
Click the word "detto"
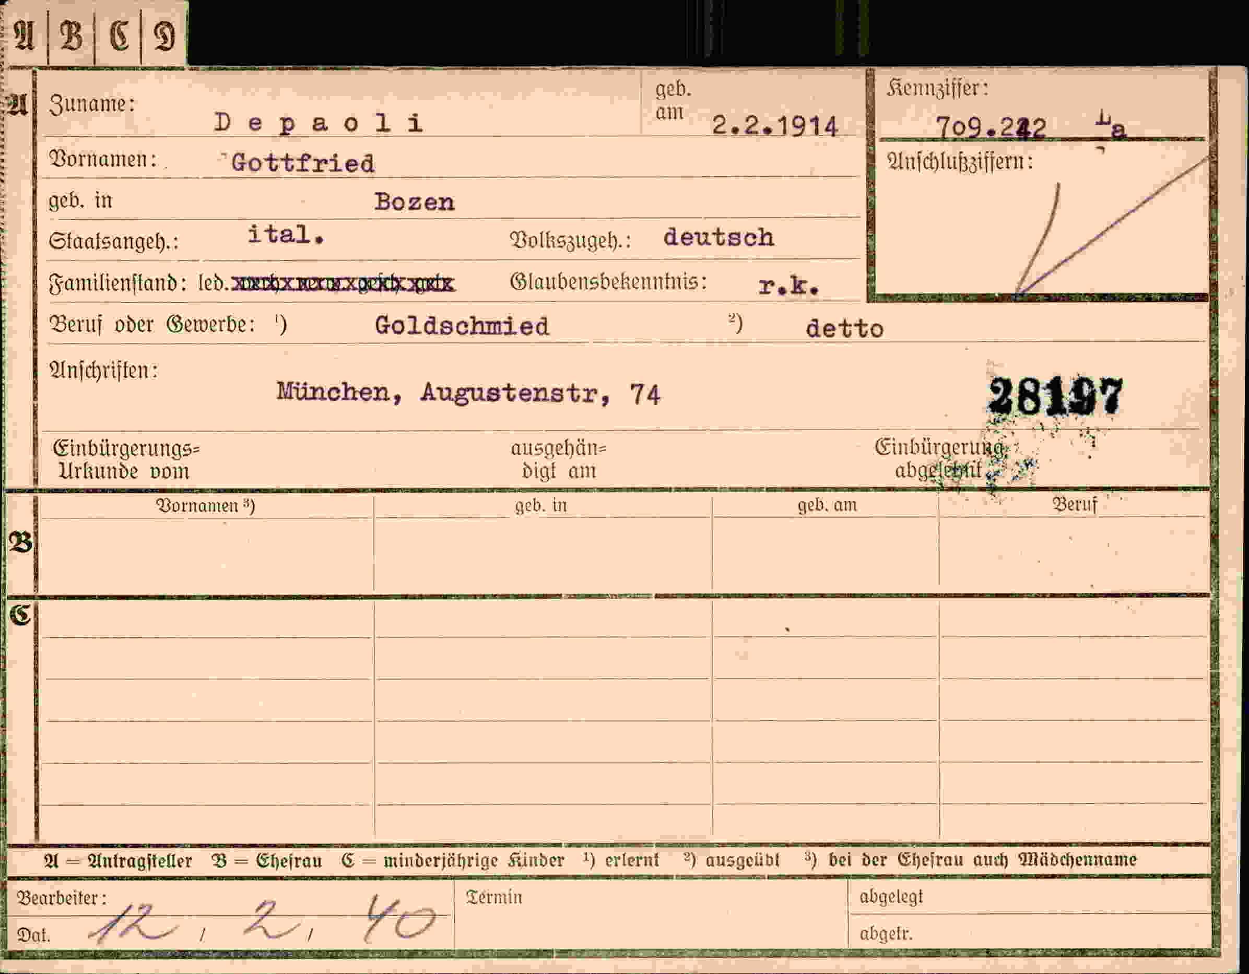(845, 329)
